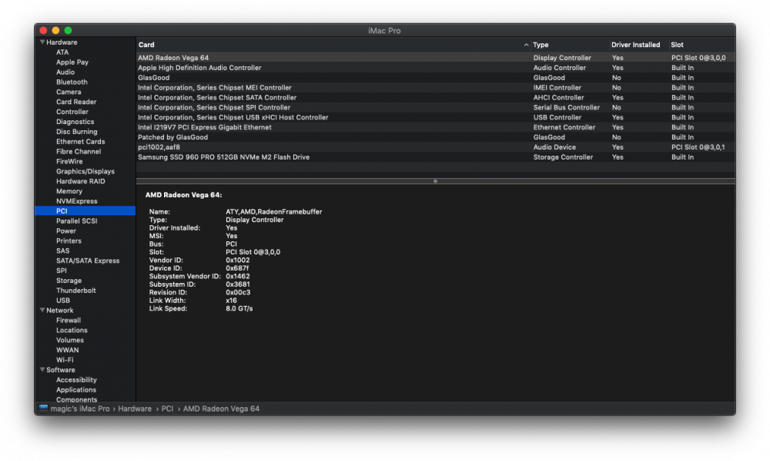Collapse the Software section triangle
This screenshot has width=770, height=461.
click(42, 369)
